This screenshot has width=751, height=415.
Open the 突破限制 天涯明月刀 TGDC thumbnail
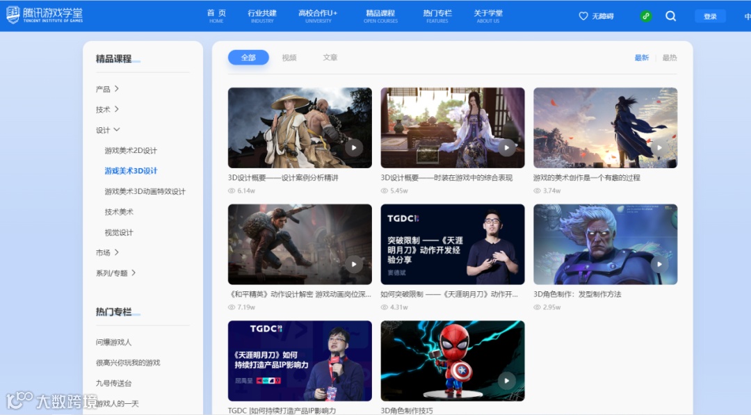(x=453, y=244)
